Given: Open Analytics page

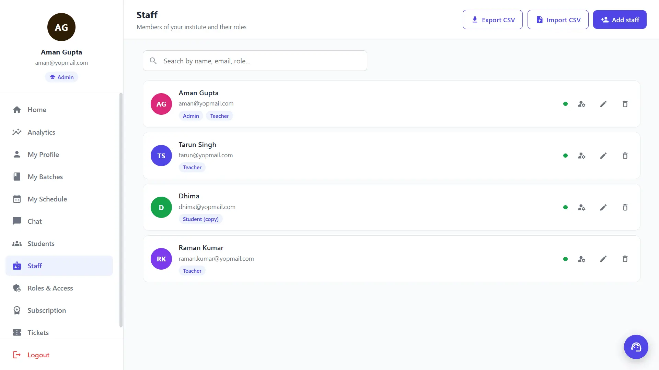Looking at the screenshot, I should pos(59,132).
